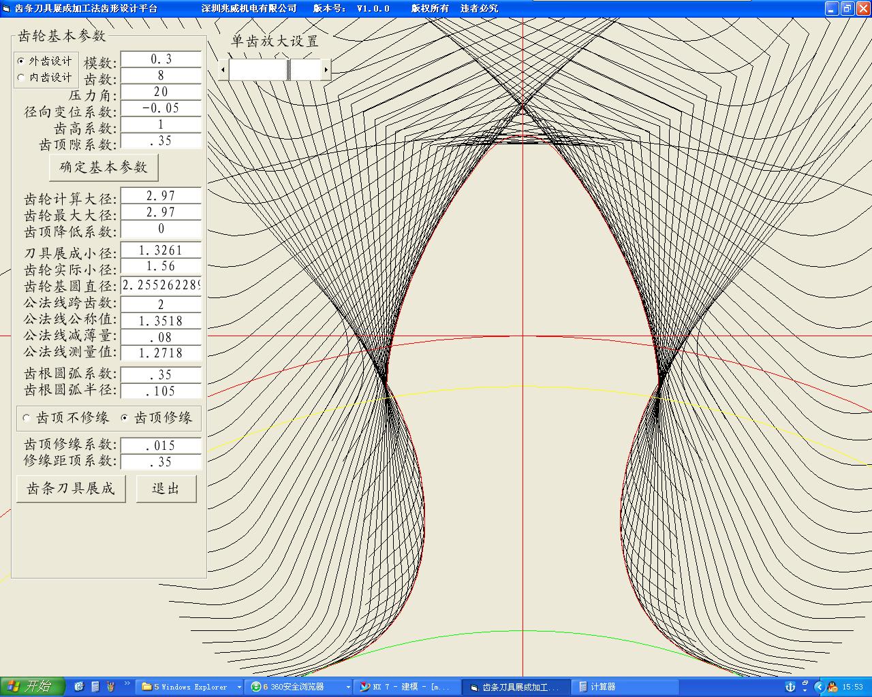Screen dimensions: 872x697
Task: Click the QQ penguin tray icon
Action: (x=832, y=687)
